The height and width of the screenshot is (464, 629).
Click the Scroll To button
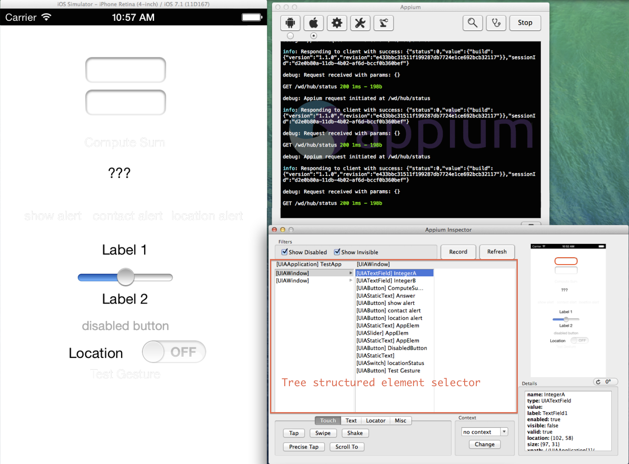click(347, 447)
